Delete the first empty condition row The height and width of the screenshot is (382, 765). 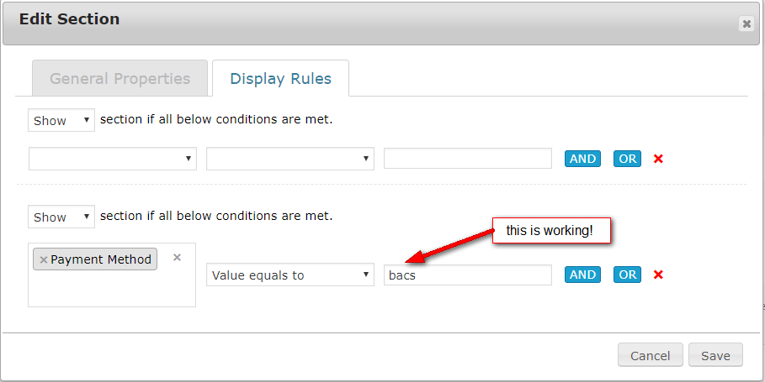(658, 159)
